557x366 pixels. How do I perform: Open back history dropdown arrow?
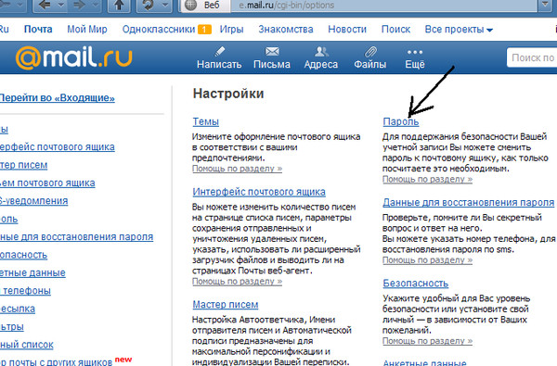(x=60, y=6)
